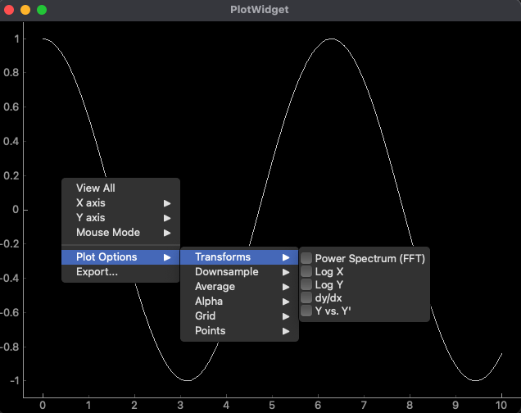Click the x-axis tick label 7
521x413 pixels.
364,406
